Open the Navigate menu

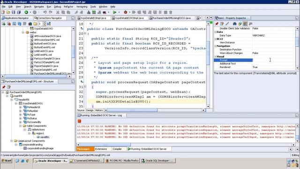(39, 7)
